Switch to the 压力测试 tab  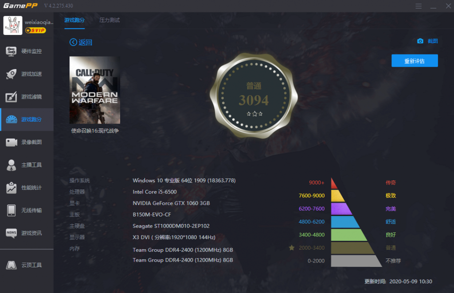pyautogui.click(x=110, y=20)
